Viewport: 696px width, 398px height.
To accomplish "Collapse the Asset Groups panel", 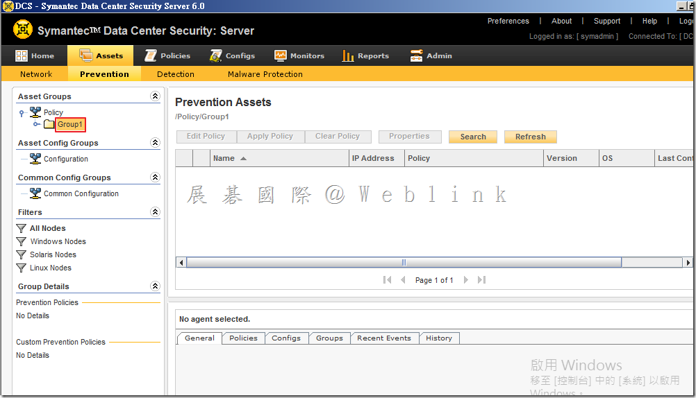I will tap(155, 96).
